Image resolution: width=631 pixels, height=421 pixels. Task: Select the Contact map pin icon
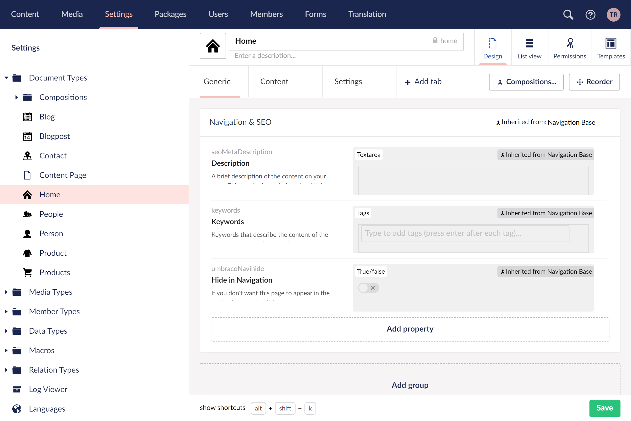(27, 156)
